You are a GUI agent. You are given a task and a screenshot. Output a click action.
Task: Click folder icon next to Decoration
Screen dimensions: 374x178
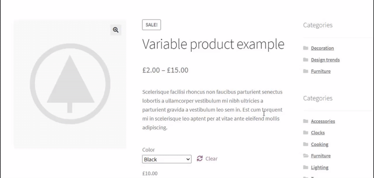pos(306,48)
